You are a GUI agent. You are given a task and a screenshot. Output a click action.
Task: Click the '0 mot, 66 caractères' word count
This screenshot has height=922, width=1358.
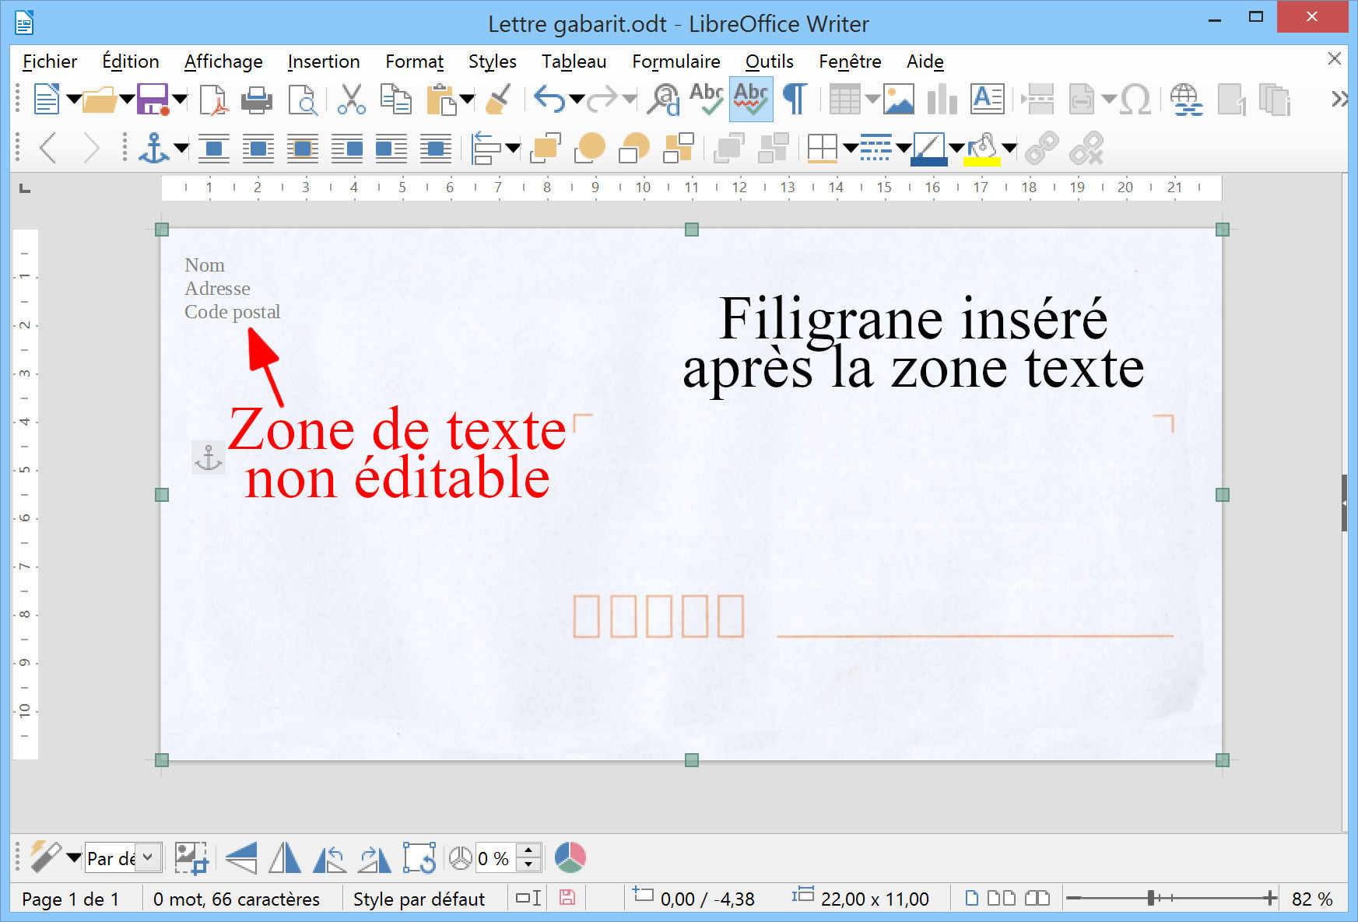point(237,899)
